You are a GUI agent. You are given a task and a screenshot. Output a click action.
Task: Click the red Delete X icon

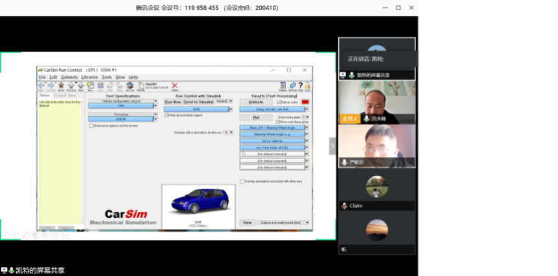[x=175, y=85]
